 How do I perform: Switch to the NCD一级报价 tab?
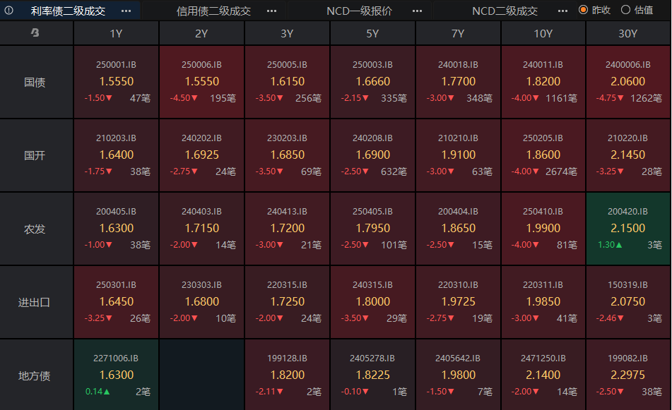pos(359,11)
